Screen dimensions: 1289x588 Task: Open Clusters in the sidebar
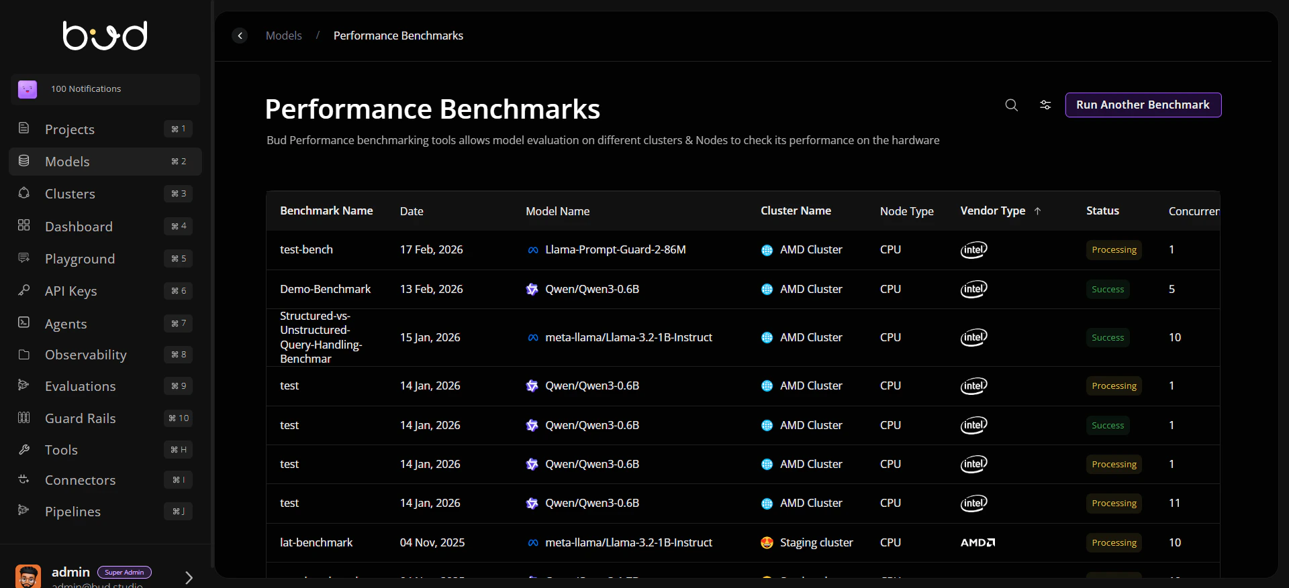point(105,194)
